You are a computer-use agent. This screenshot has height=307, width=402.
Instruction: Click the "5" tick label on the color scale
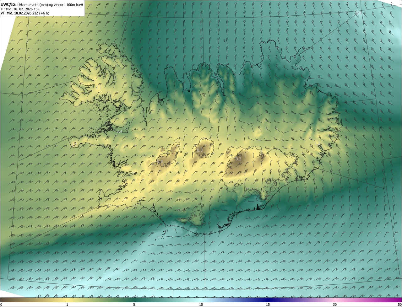point(134,304)
